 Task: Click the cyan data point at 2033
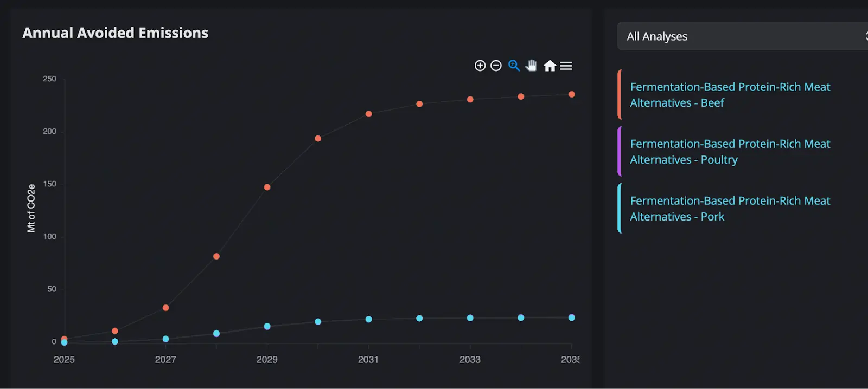[470, 318]
